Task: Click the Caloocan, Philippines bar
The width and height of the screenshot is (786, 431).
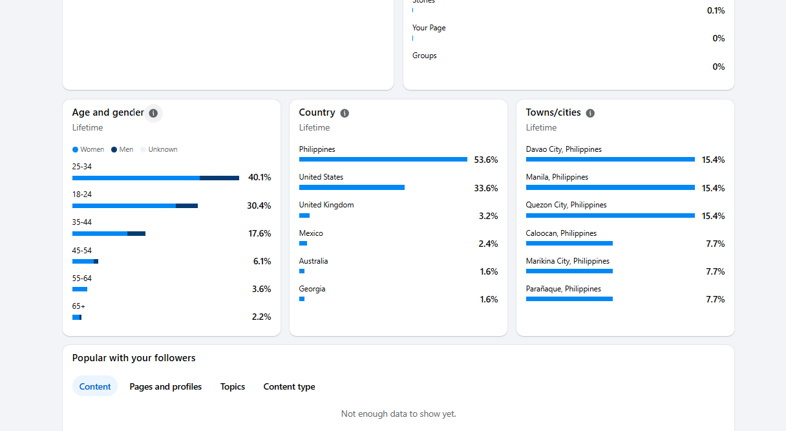Action: tap(569, 243)
